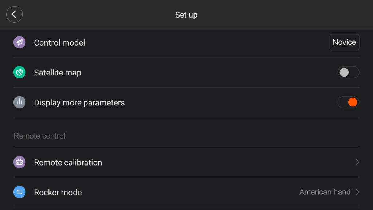Click the Display more parameters label
Viewport: 373px width, 210px height.
(x=79, y=102)
